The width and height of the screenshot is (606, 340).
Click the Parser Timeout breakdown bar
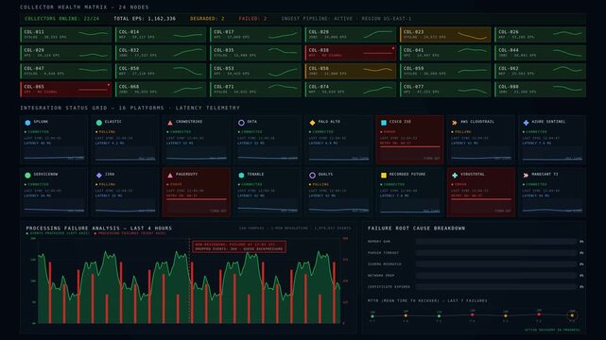tap(496, 253)
